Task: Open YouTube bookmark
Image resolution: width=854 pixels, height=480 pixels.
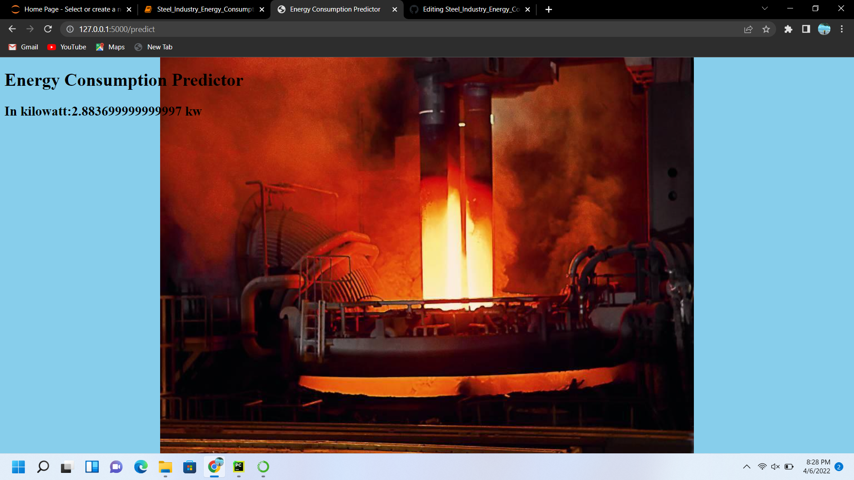Action: [x=67, y=47]
